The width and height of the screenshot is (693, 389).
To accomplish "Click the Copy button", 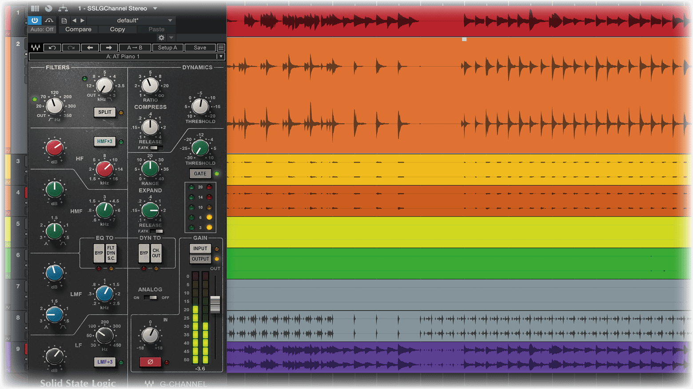I will (117, 29).
